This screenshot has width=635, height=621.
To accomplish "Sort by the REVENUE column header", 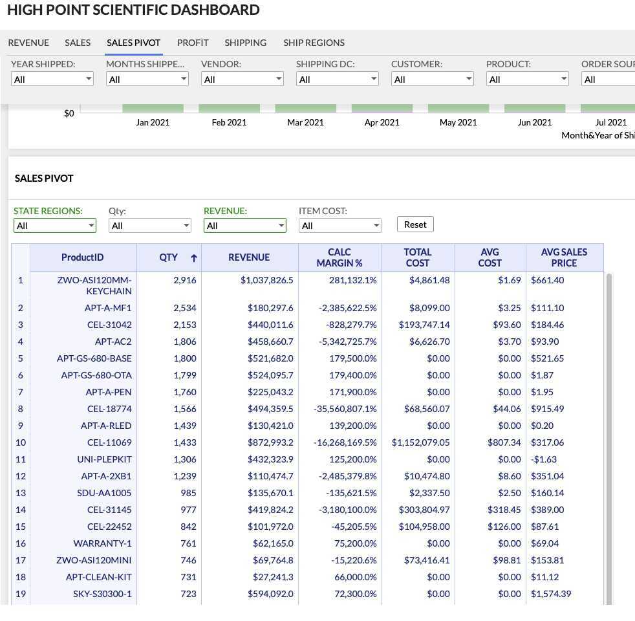I will [x=249, y=257].
